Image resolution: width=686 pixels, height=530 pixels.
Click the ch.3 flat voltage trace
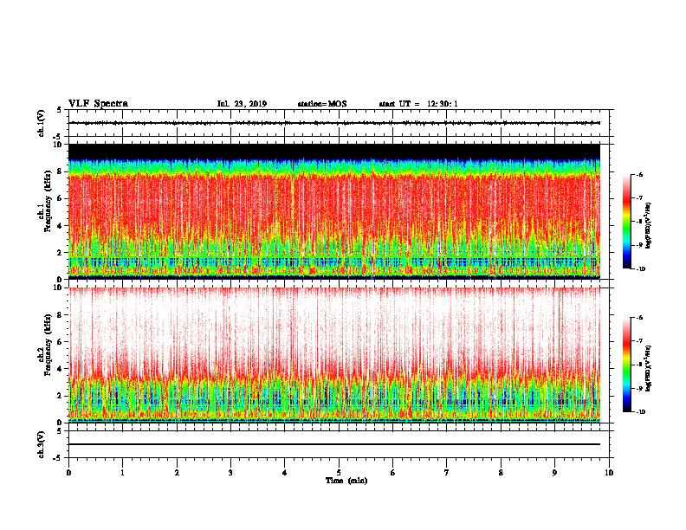click(334, 444)
